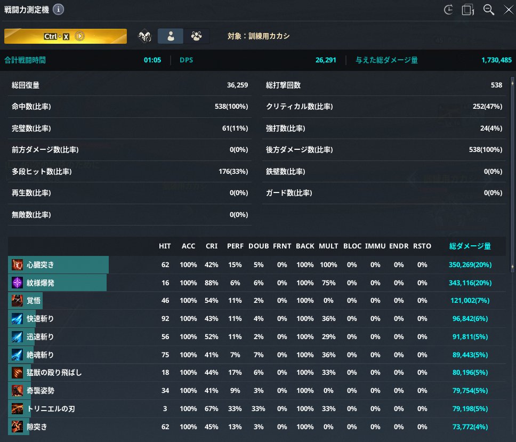
Task: Sort by the BACK column header
Action: [305, 246]
